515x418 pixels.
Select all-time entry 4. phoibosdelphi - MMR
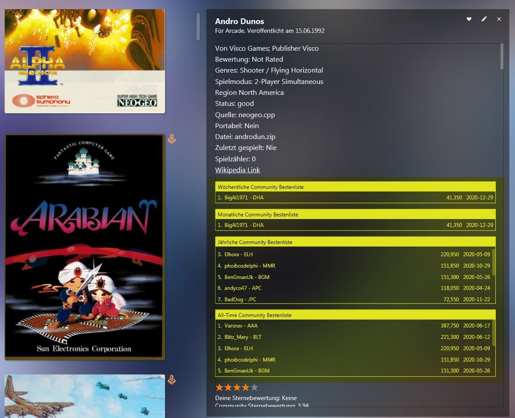[x=353, y=359]
